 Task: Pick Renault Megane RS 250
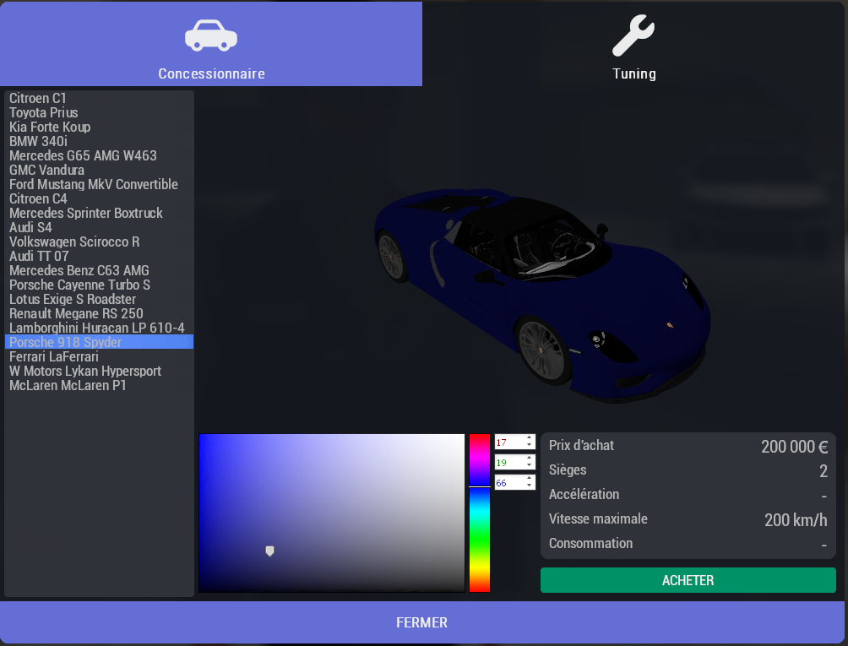tap(99, 313)
